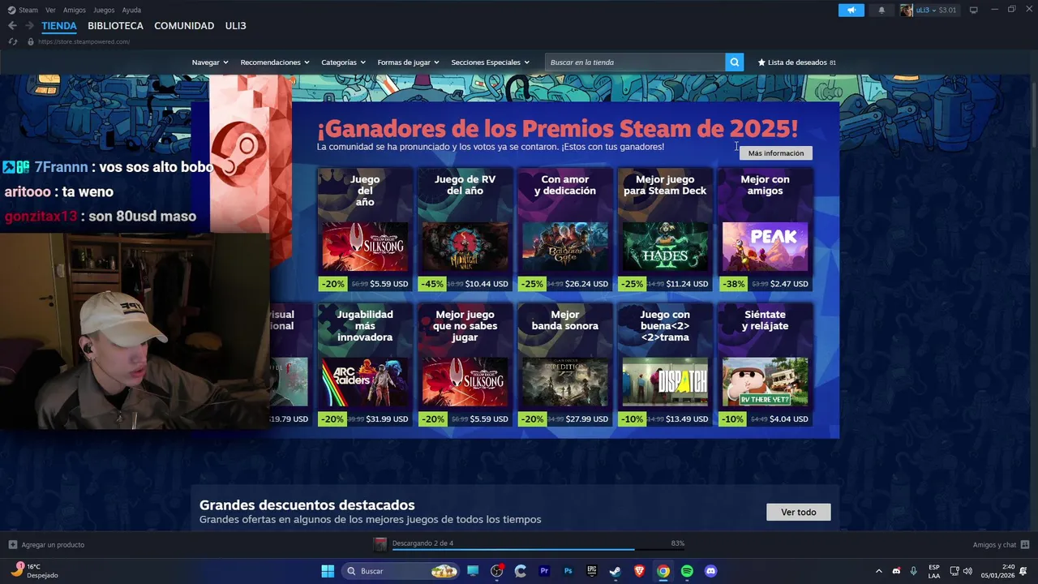Click the store URL address
Viewport: 1038px width, 584px height.
pyautogui.click(x=84, y=41)
